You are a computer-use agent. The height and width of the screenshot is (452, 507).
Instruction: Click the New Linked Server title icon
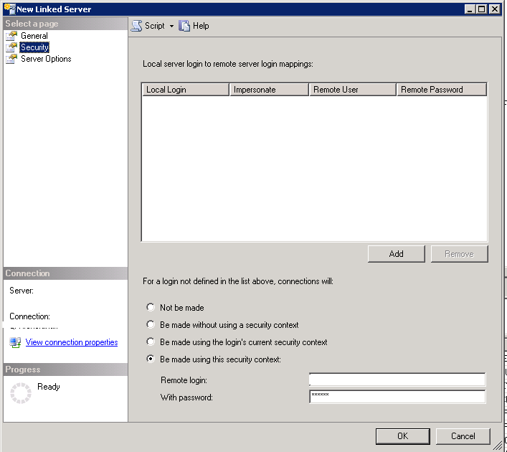click(9, 9)
